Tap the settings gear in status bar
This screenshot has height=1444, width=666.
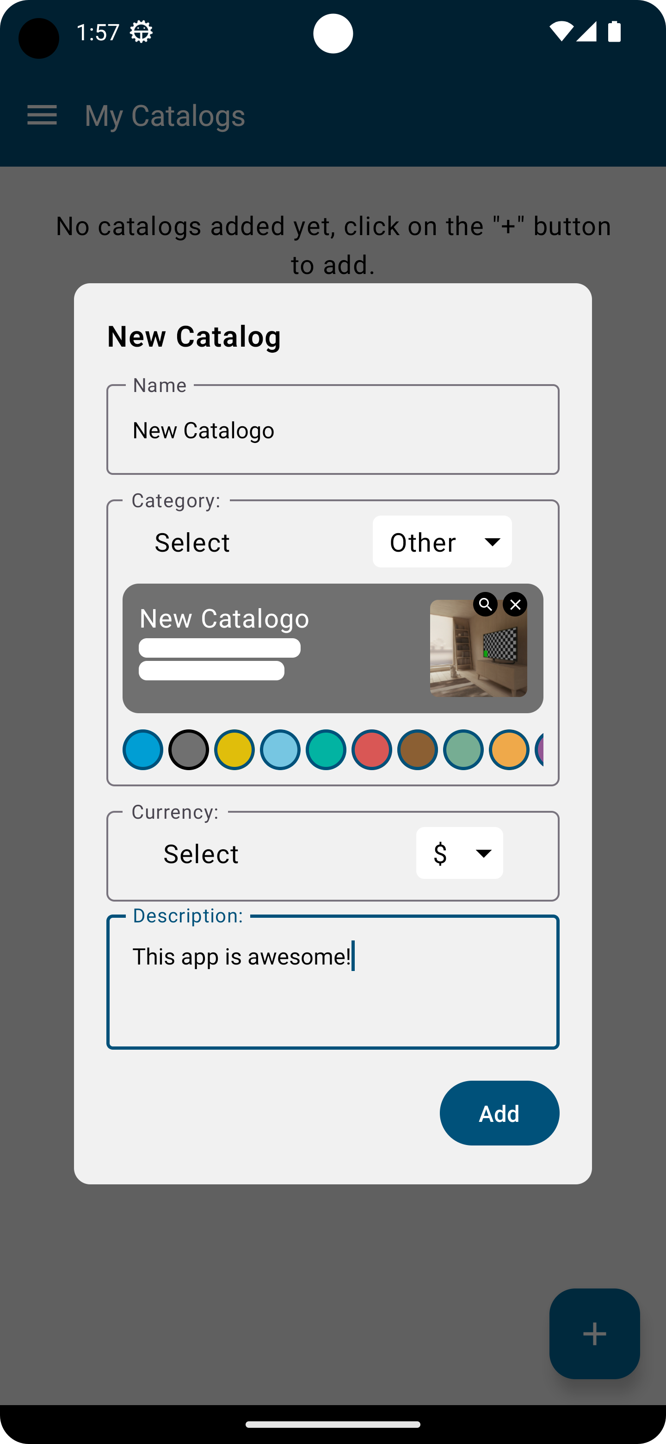[141, 32]
